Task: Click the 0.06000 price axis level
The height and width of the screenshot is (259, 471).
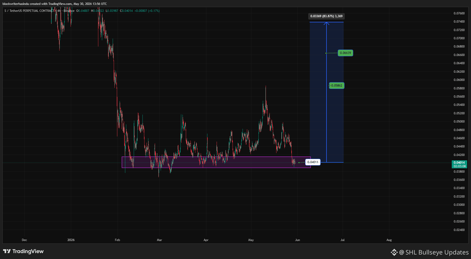Action: point(459,80)
